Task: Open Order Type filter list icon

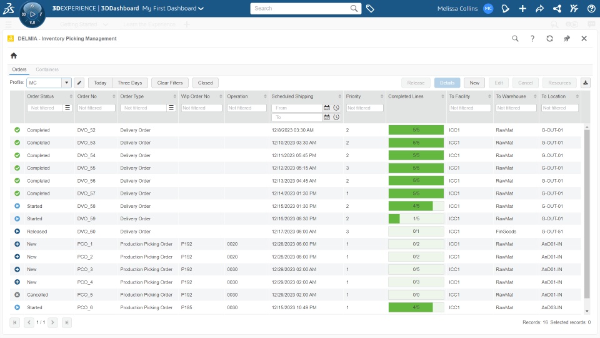Action: (171, 108)
